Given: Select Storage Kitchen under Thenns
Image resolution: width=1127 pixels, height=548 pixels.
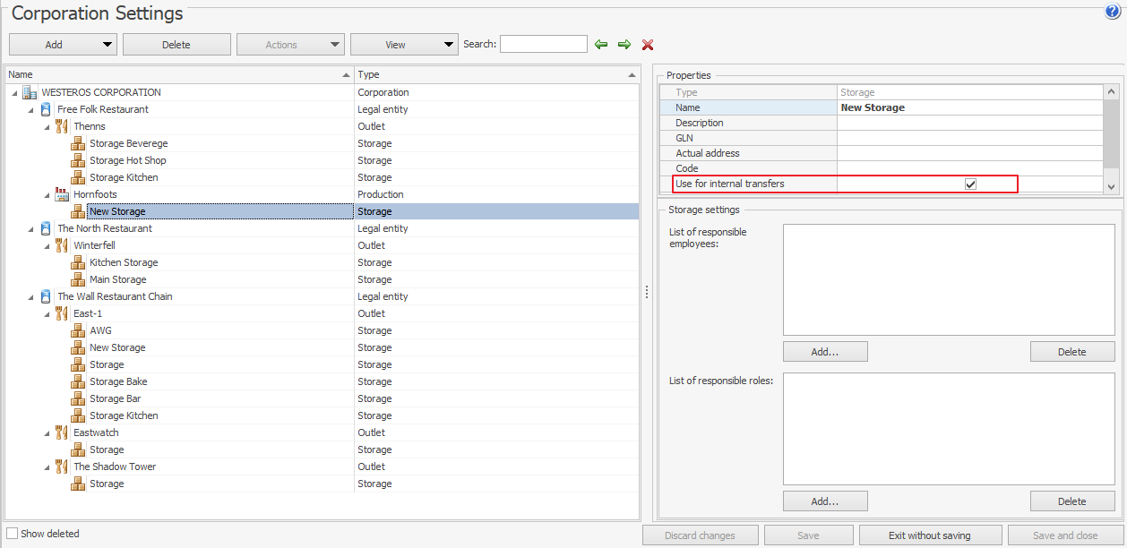Looking at the screenshot, I should (124, 177).
